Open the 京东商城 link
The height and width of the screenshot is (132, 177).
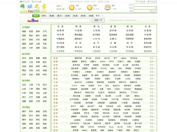[60, 51]
